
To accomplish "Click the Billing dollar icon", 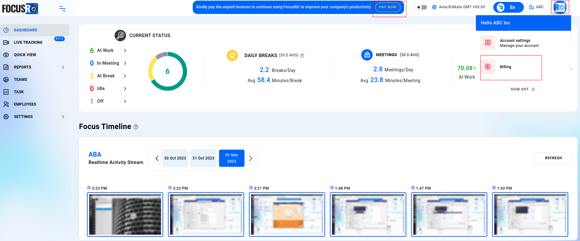I will 488,67.
